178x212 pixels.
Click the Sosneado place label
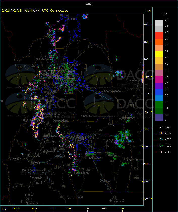[34, 156]
